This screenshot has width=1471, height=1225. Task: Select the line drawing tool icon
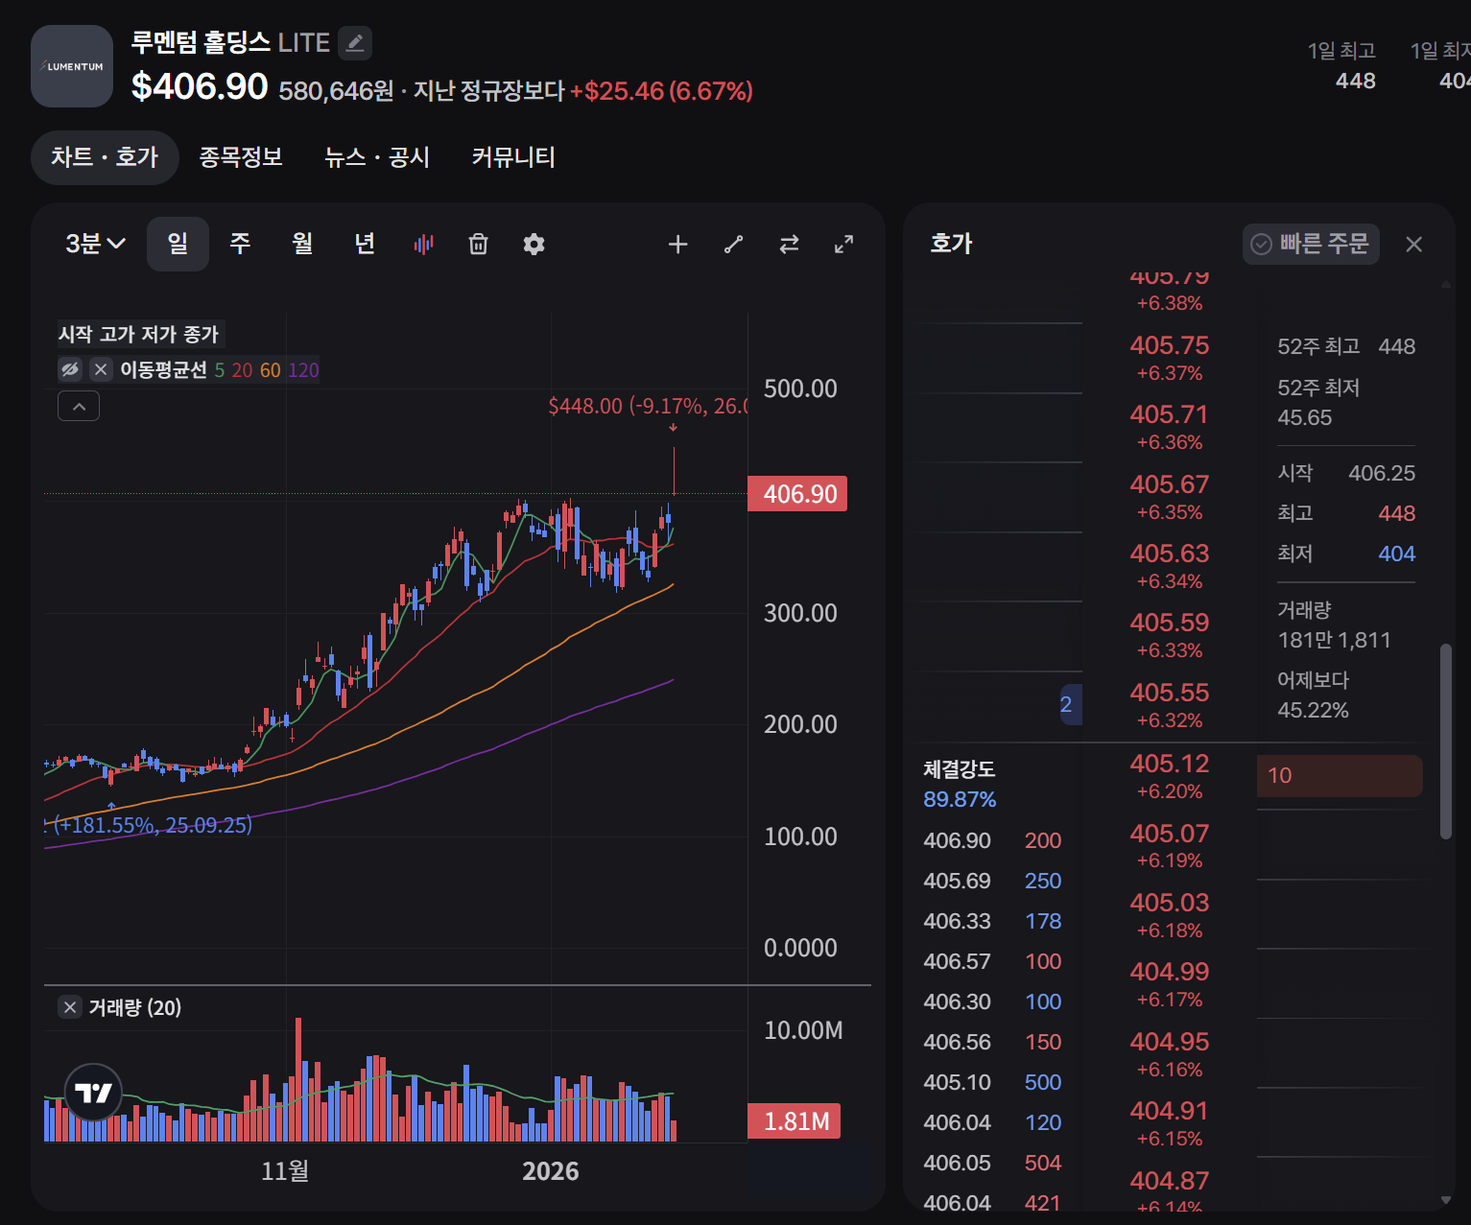733,245
